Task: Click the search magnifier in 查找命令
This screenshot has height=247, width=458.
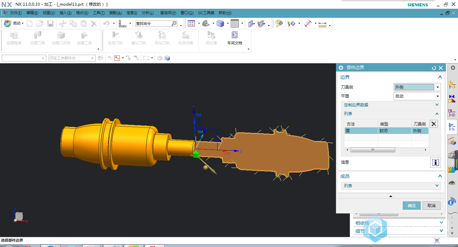Action: pos(174,23)
